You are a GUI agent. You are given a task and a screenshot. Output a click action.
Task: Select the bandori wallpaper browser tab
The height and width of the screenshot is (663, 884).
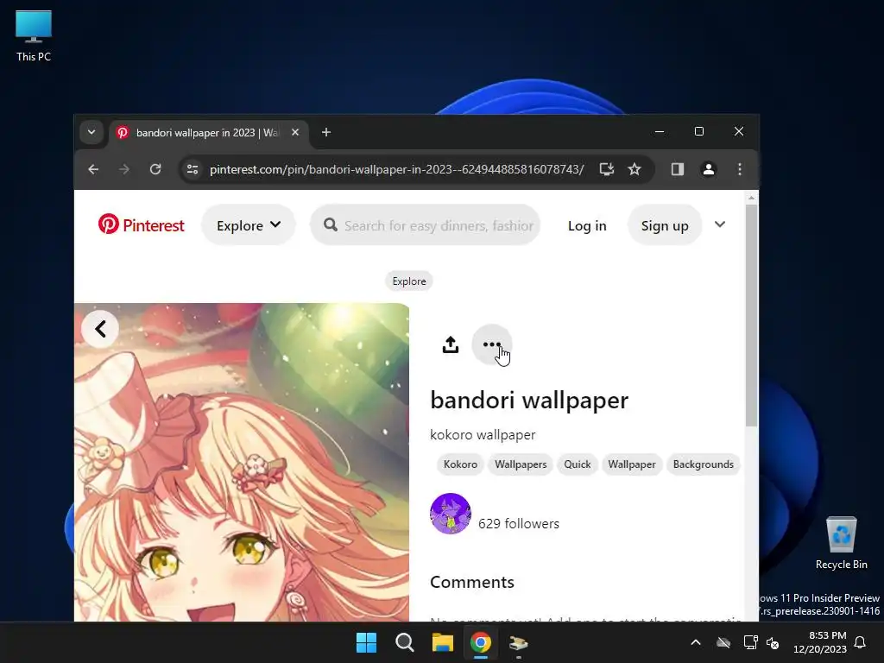(207, 132)
